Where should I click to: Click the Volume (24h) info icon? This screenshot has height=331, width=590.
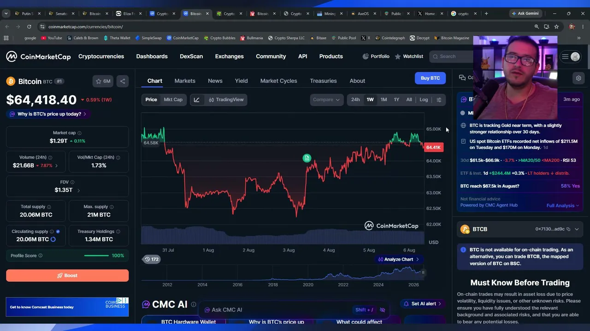(50, 158)
